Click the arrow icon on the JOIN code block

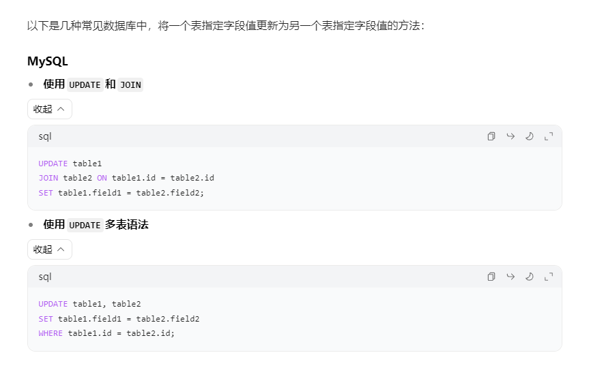click(510, 136)
